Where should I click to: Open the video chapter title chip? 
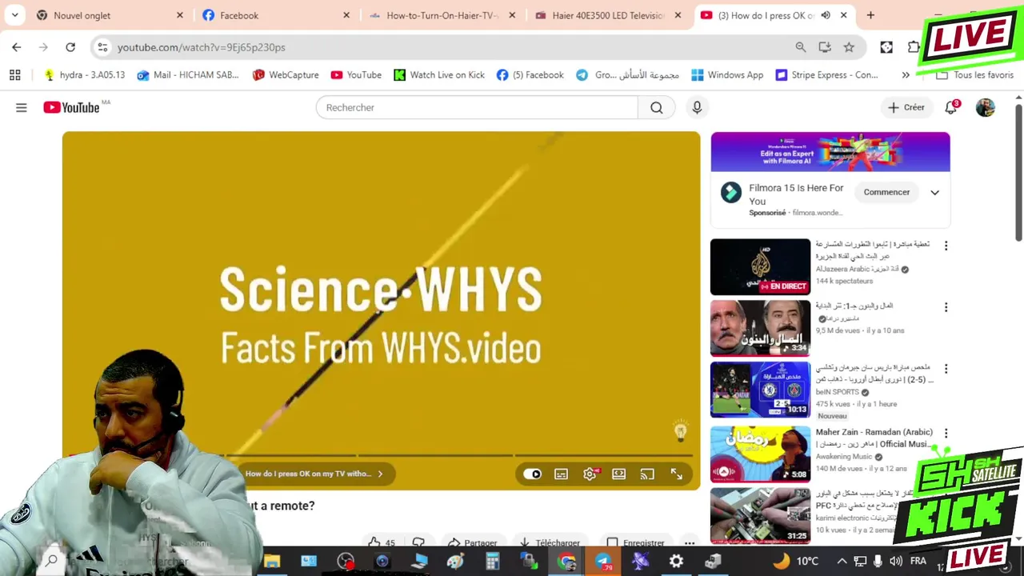click(x=314, y=474)
